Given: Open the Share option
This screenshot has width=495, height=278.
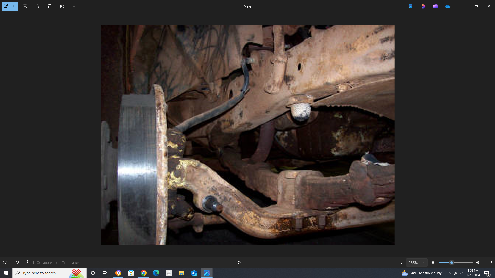Looking at the screenshot, I should (x=62, y=6).
